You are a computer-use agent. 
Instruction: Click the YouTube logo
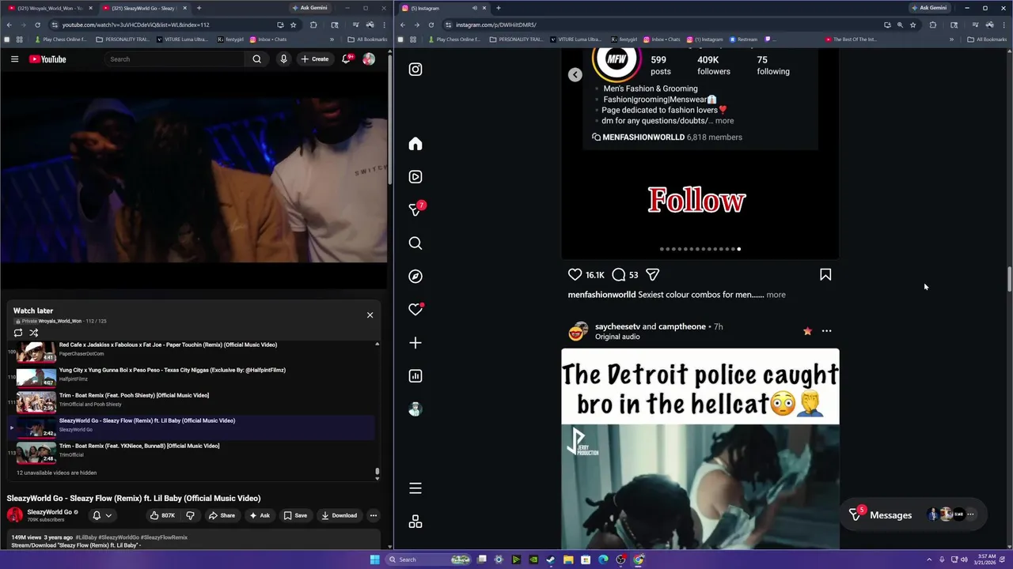(x=47, y=59)
